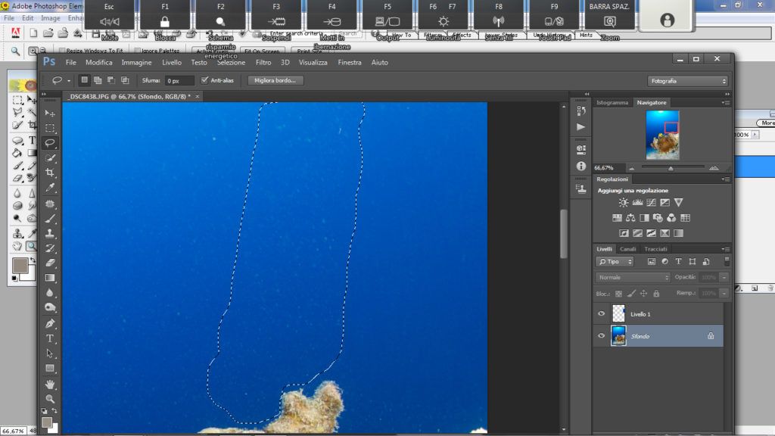Toggle the Anti-alias checkbox
Viewport: 775px width, 436px height.
[204, 80]
